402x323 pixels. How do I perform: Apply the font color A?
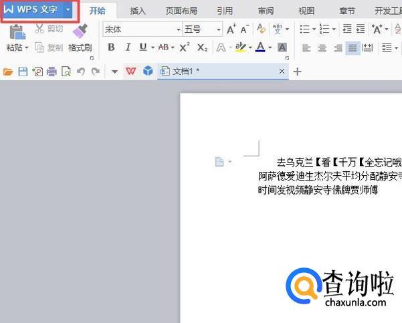tap(260, 47)
